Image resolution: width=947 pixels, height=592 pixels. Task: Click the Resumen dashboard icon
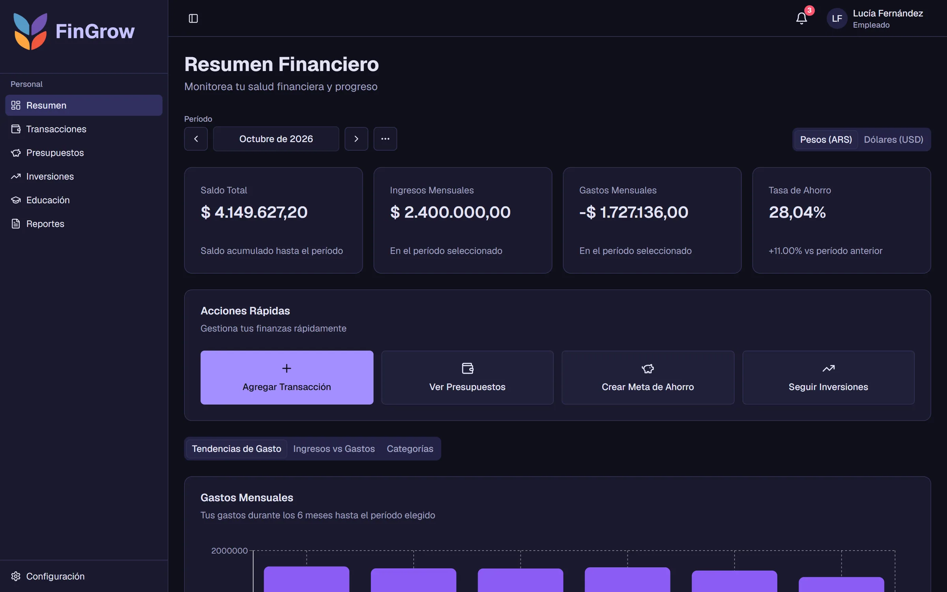point(16,105)
